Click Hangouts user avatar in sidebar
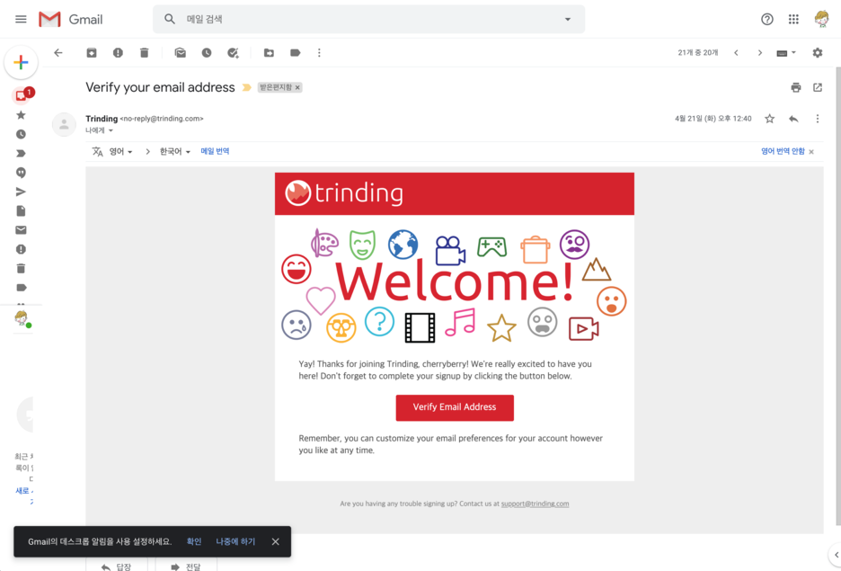 coord(22,319)
